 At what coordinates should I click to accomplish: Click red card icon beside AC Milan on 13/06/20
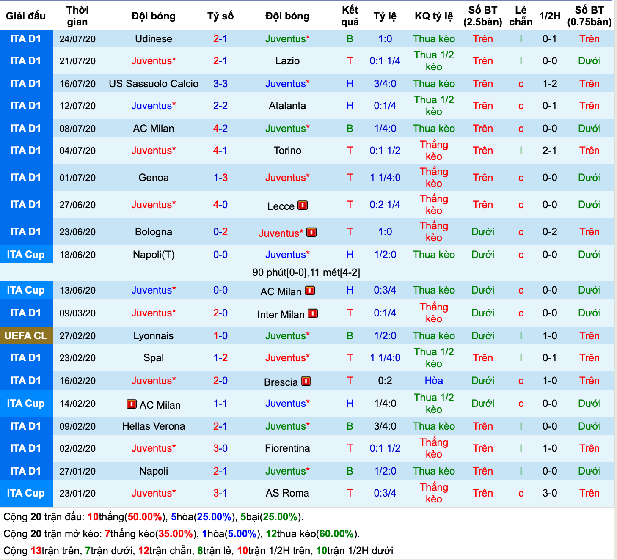tap(310, 291)
